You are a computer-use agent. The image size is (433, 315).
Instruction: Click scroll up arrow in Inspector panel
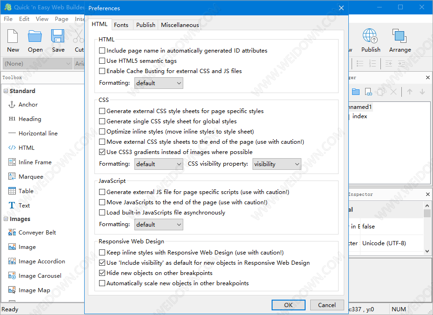(x=427, y=206)
